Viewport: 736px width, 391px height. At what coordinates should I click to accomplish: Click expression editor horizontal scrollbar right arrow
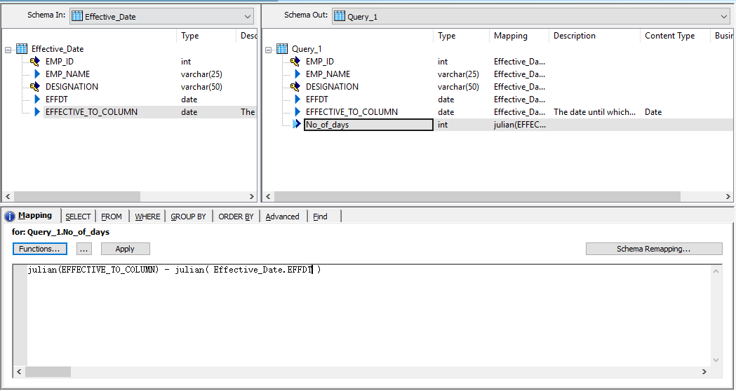pos(704,372)
